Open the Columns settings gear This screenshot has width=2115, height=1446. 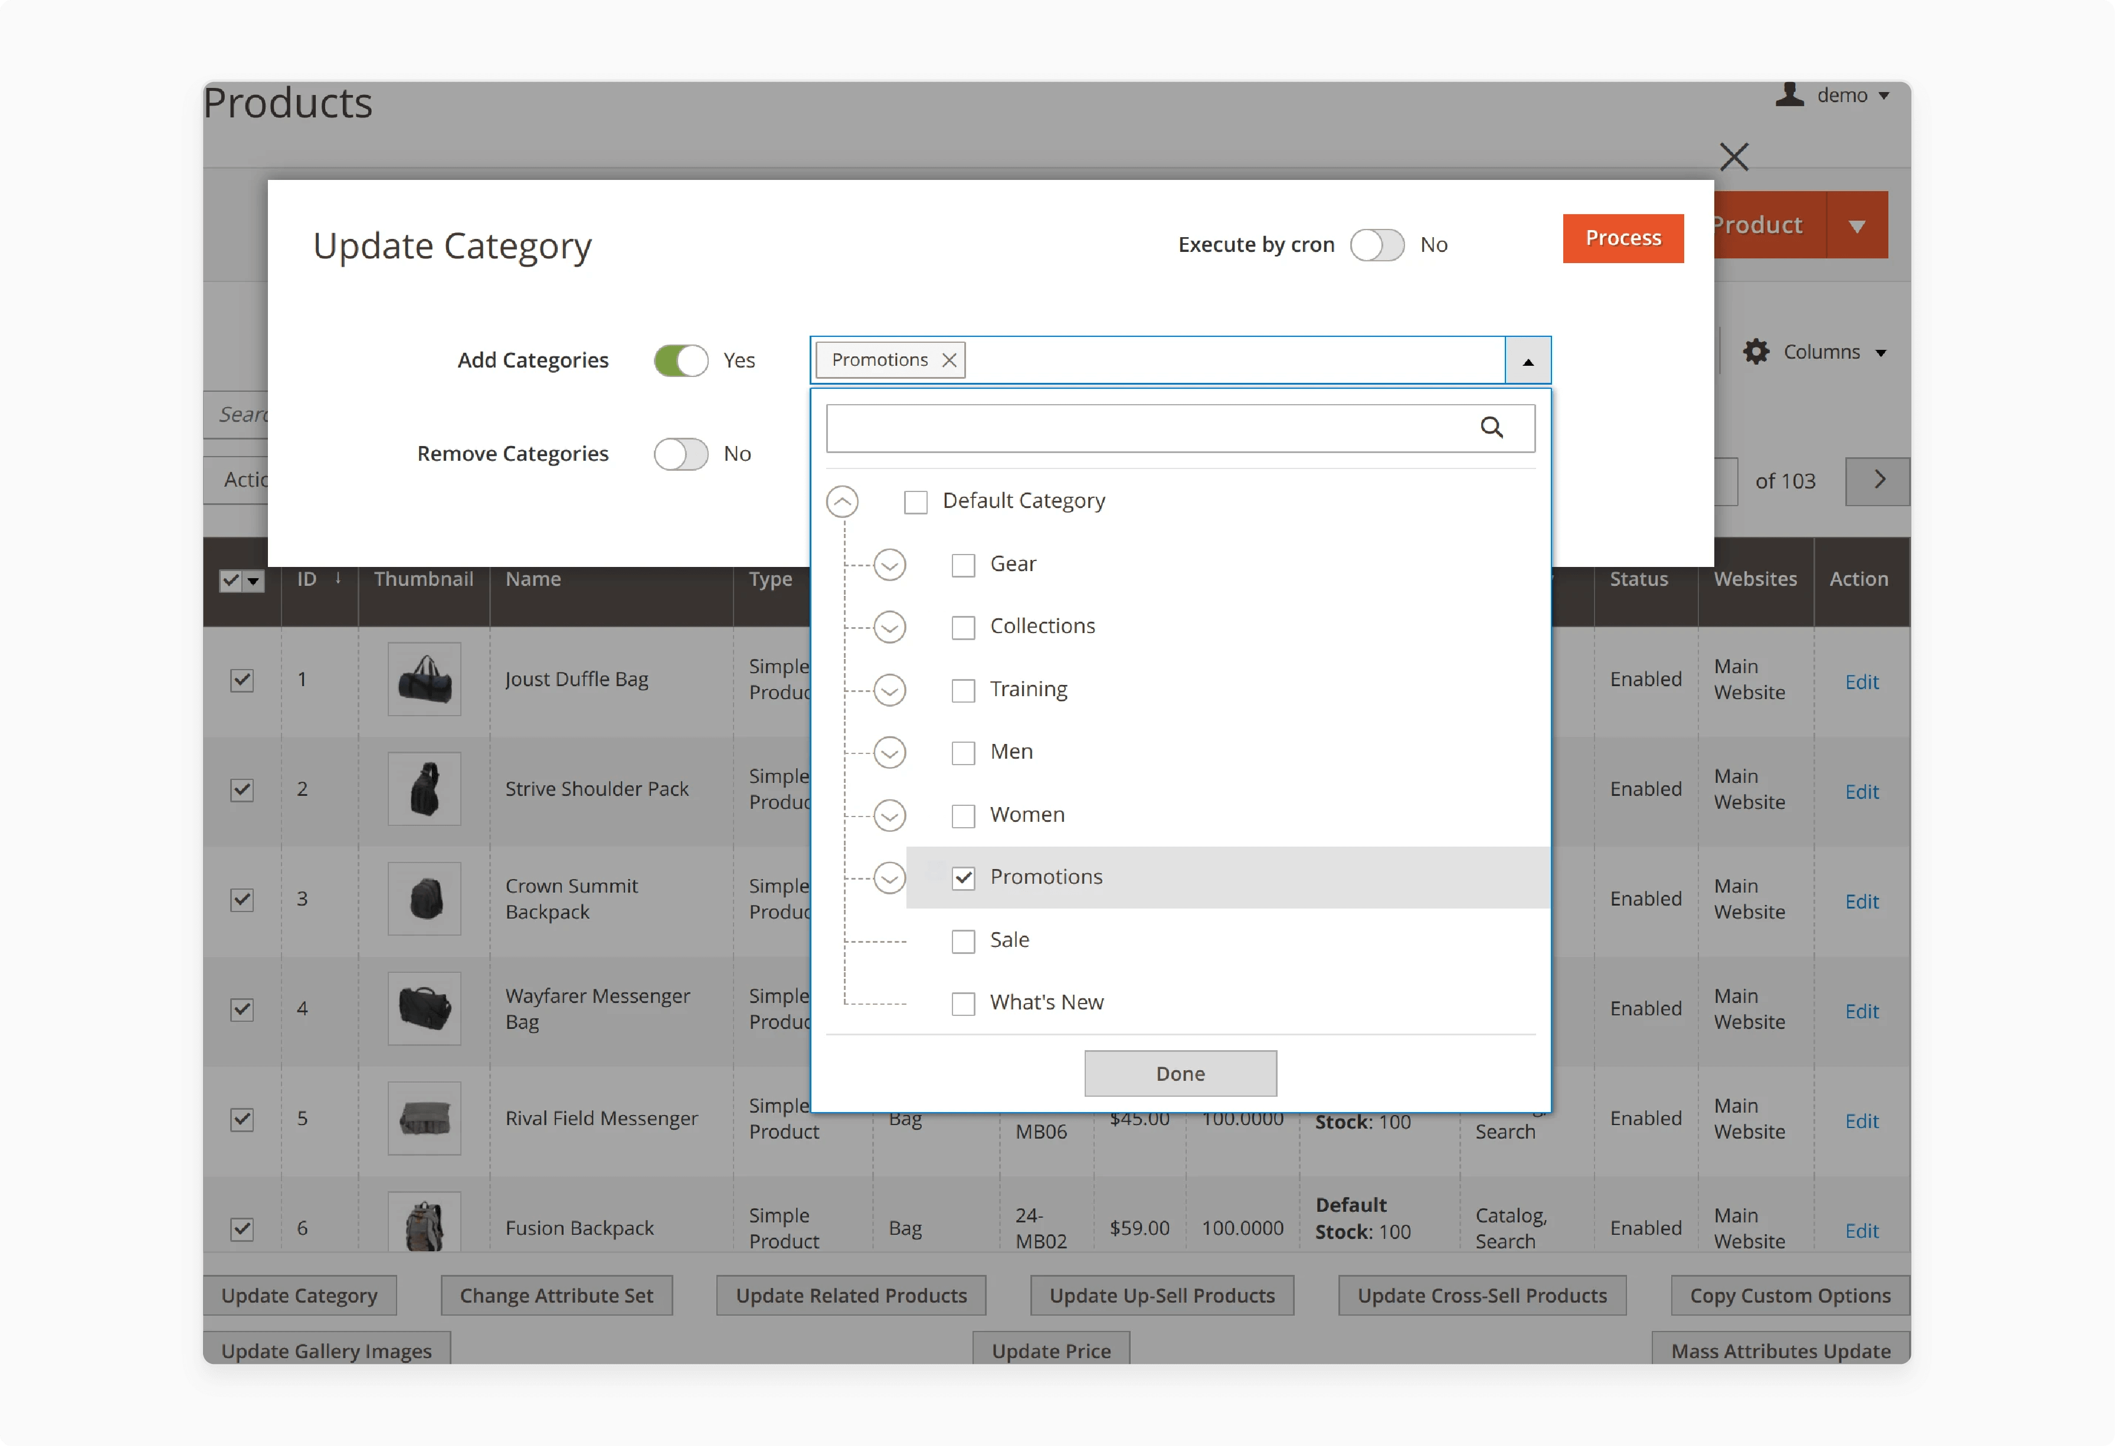click(x=1756, y=351)
